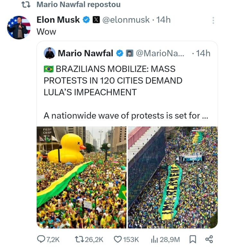Open the reply comments icon
The height and width of the screenshot is (247, 225).
click(42, 239)
